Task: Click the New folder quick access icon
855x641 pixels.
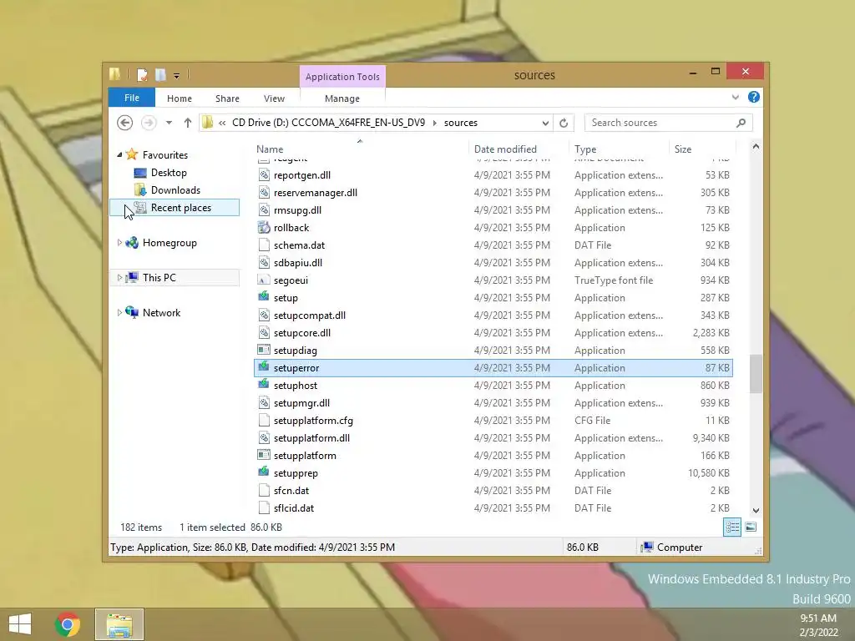Action: 160,74
